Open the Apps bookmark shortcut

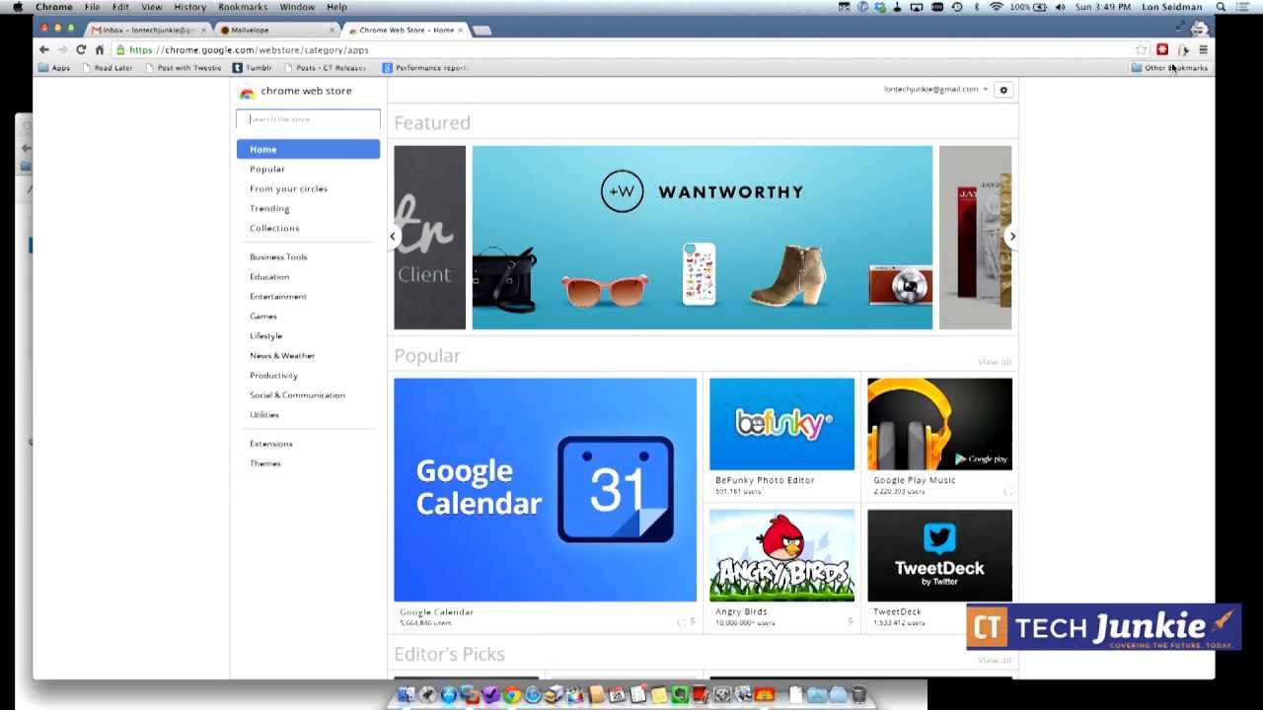tap(54, 68)
